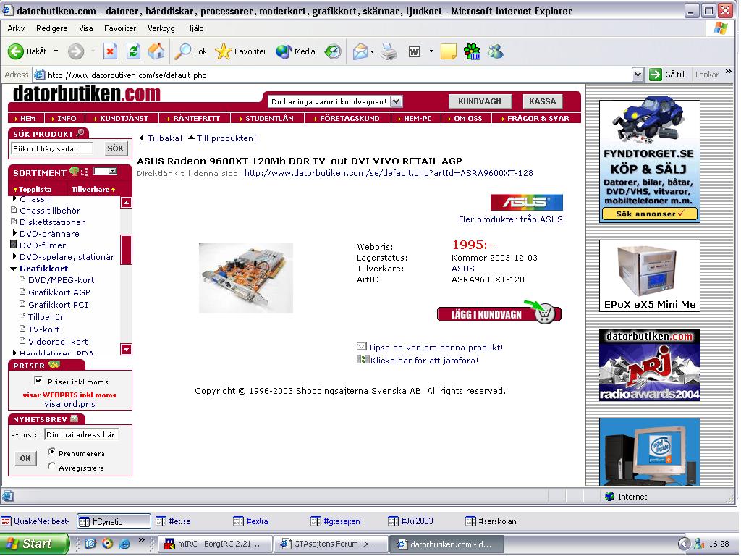Viewport: 741px width, 556px height.
Task: Click the Show Desktop quick launch icon
Action: click(91, 544)
